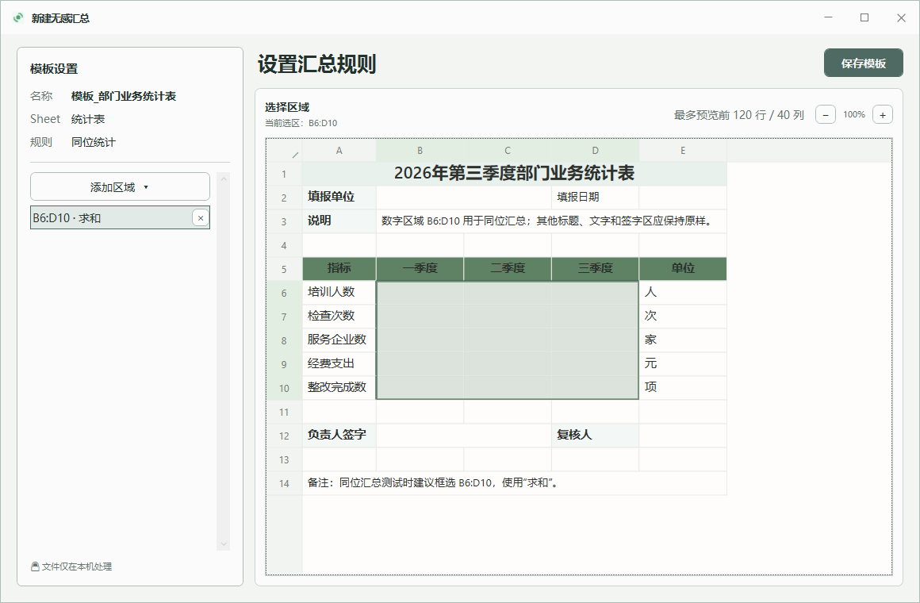Select column B header

pyautogui.click(x=420, y=151)
